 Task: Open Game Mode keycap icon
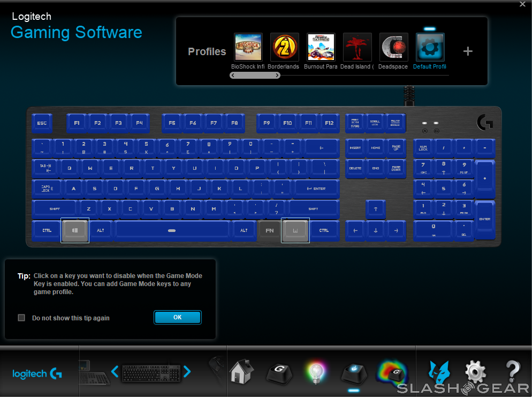click(354, 373)
